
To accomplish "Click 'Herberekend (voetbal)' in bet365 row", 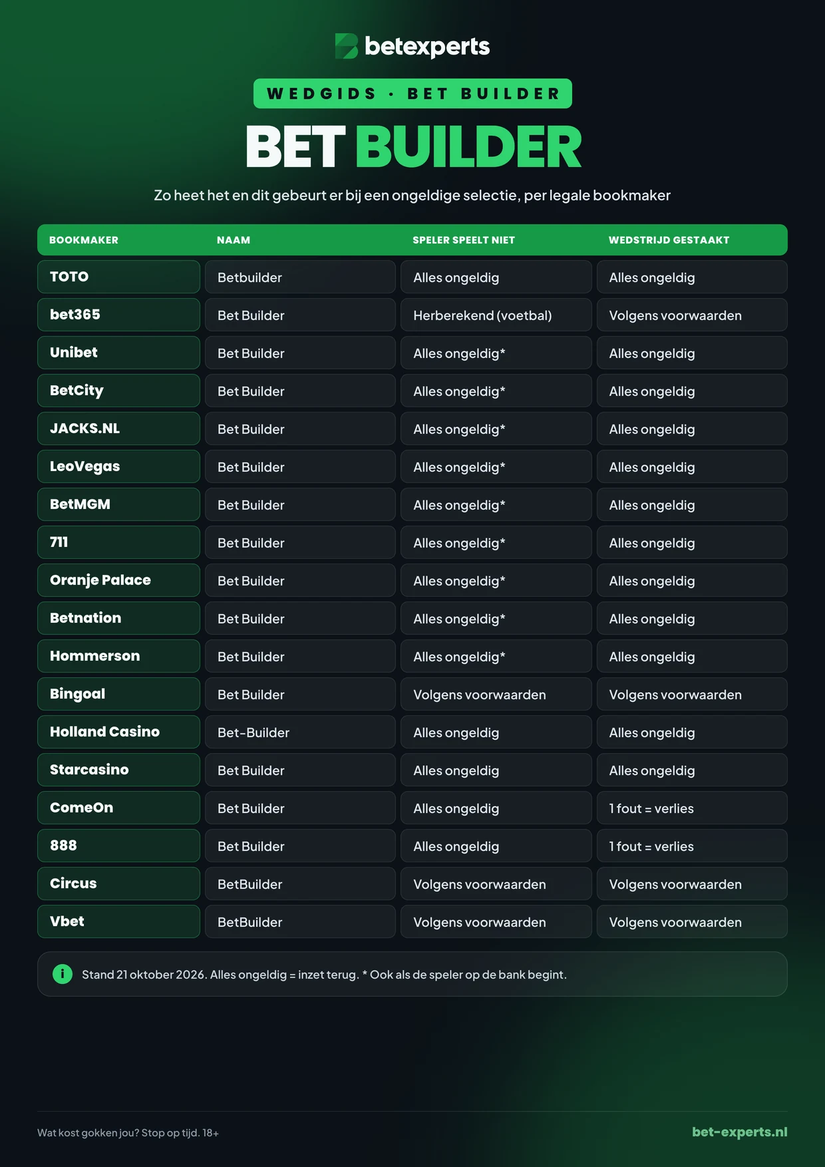I will 496,315.
